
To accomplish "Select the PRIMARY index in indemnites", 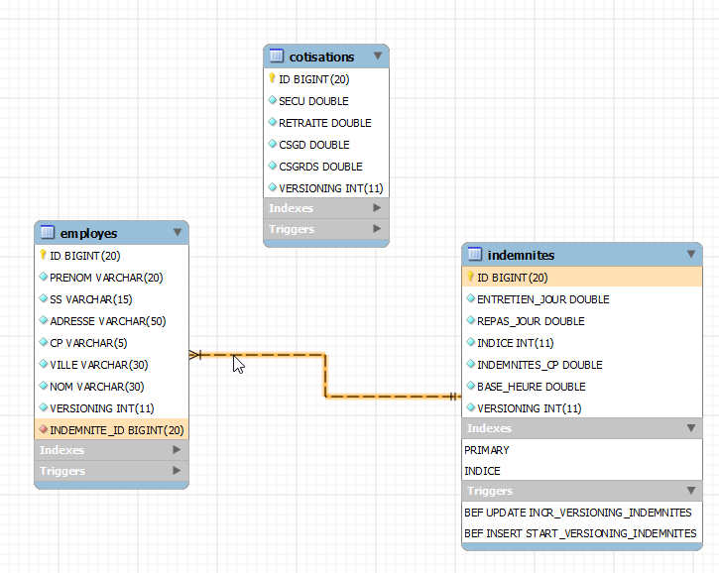I will tap(483, 450).
